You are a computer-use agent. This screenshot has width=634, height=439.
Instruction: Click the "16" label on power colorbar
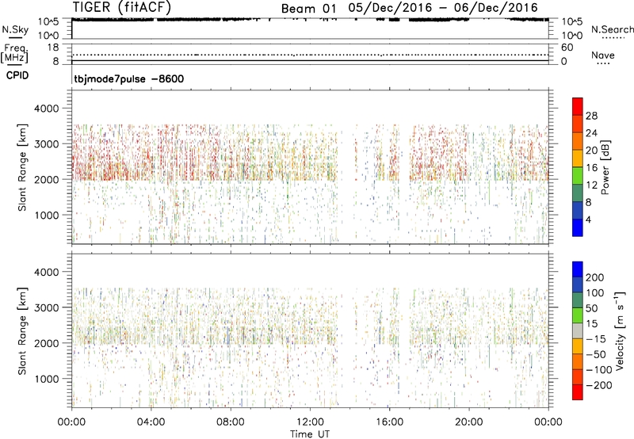coord(591,168)
